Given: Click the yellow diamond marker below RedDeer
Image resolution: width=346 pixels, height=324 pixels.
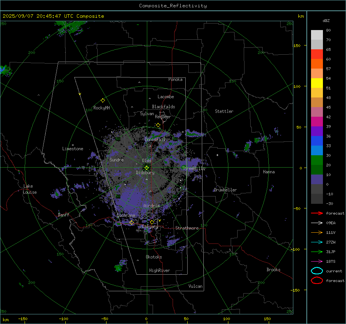Looking at the screenshot, I should (x=158, y=125).
